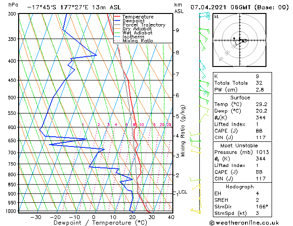Click the 300 hPa pressure axis label
This screenshot has width=293, height=226.
[13, 14]
